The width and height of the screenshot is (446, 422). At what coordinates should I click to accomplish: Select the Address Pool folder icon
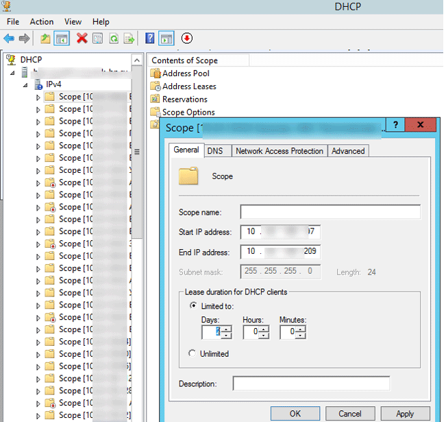click(x=156, y=73)
